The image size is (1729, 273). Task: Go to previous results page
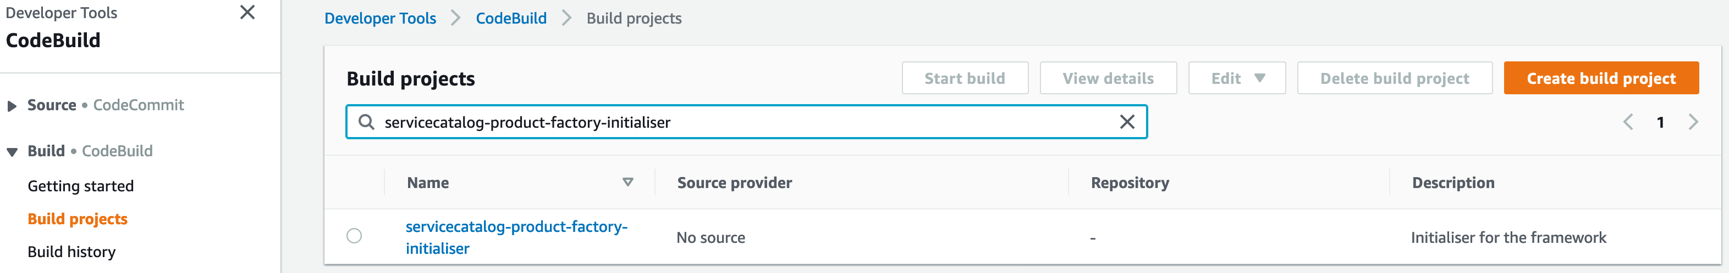pos(1628,122)
